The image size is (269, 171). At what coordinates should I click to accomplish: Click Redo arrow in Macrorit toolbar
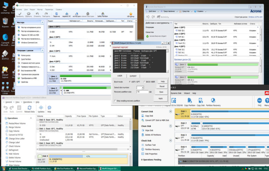(12, 107)
